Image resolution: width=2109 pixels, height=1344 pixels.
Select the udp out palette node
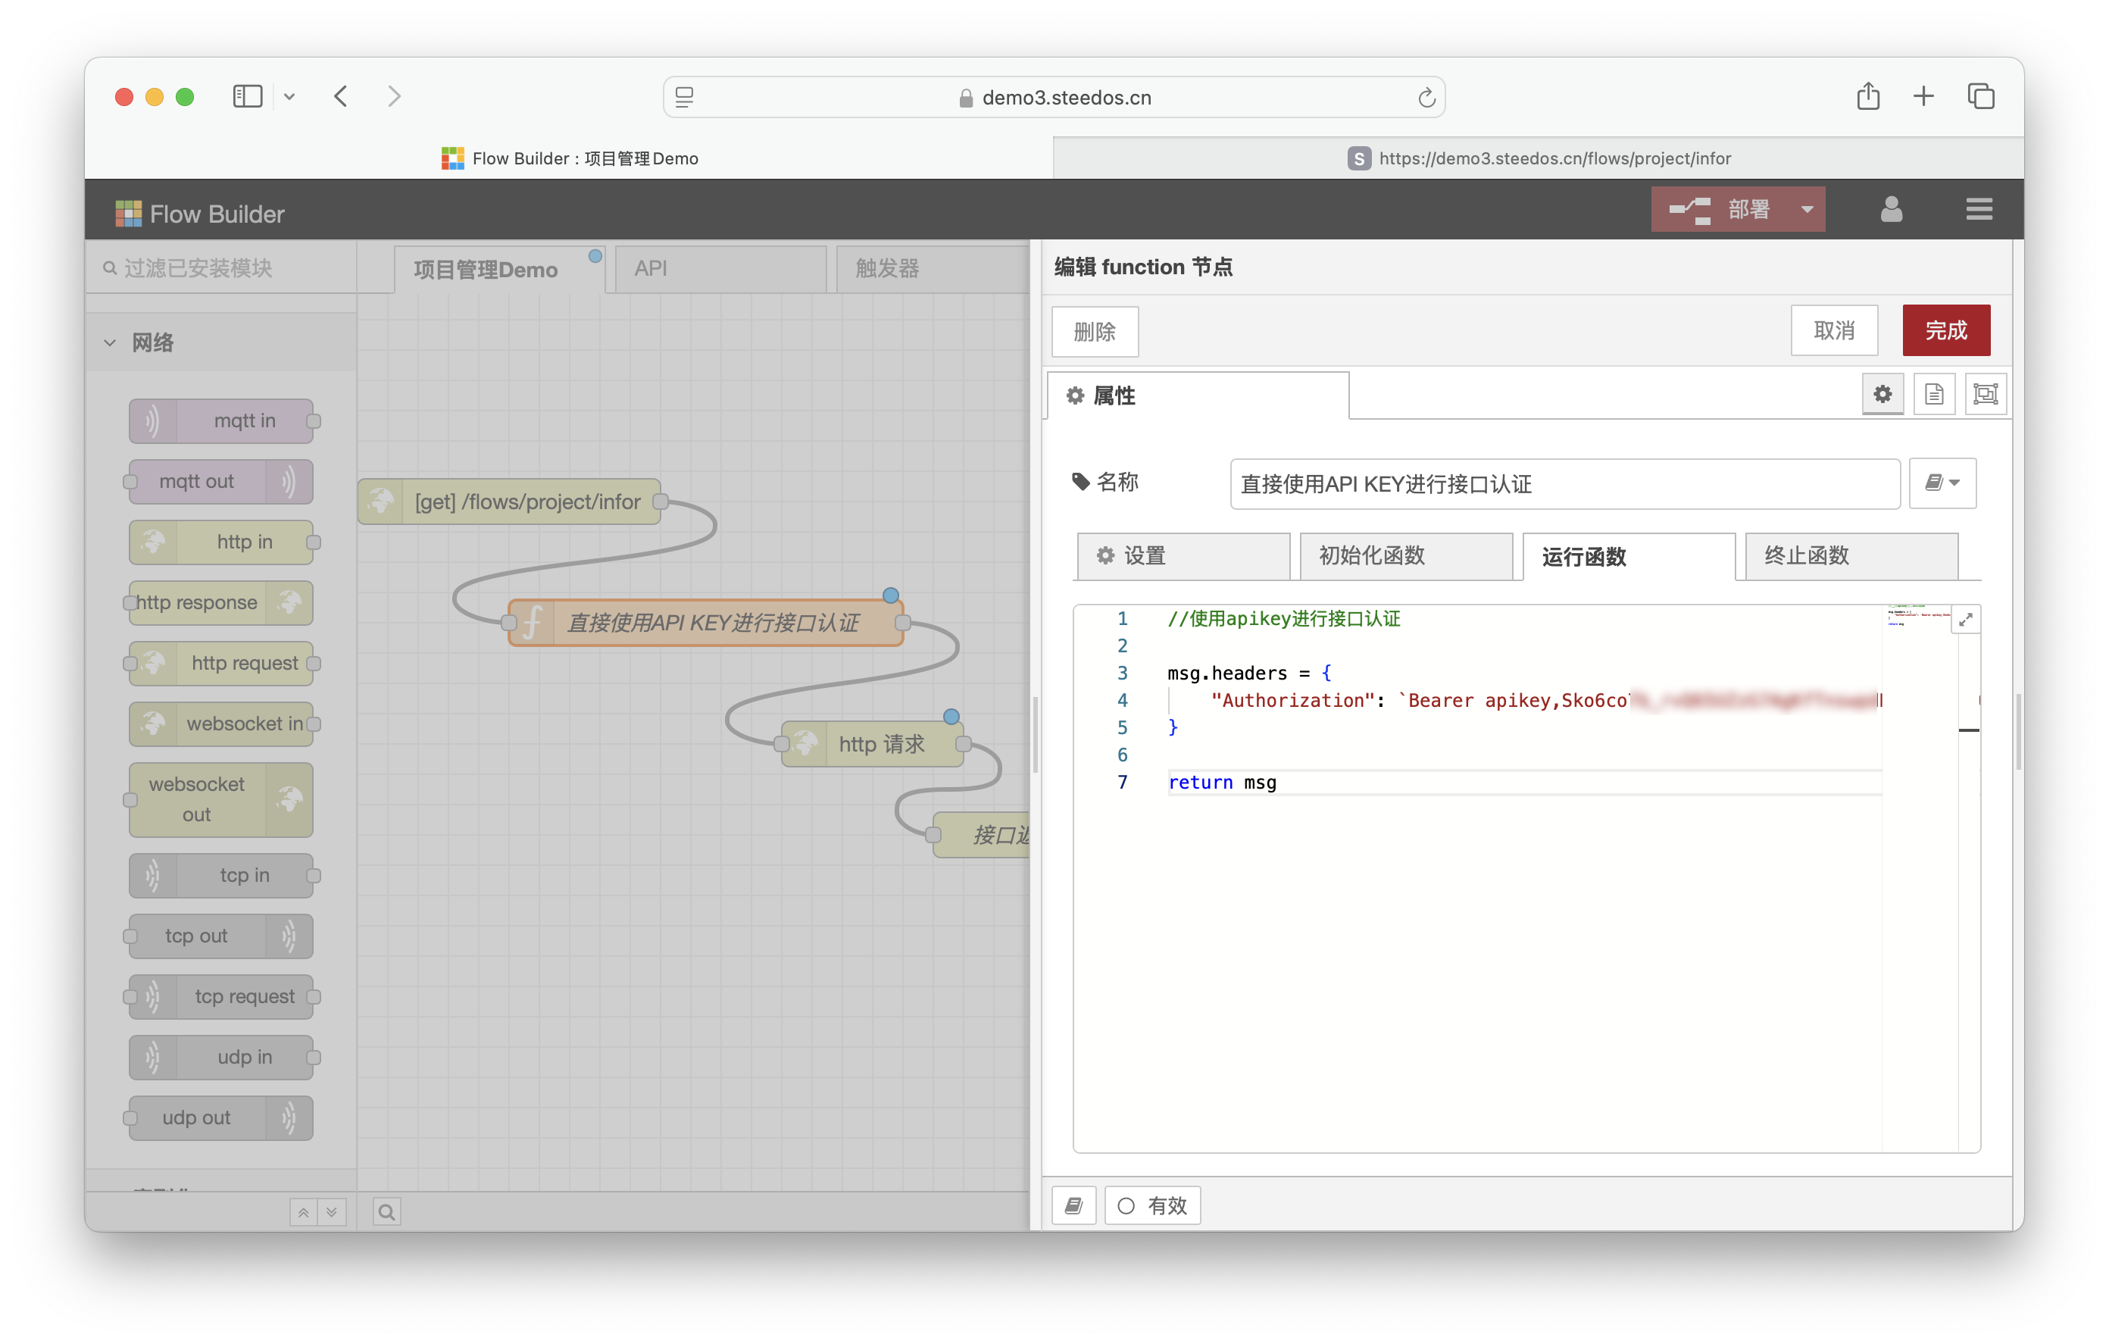click(220, 1118)
